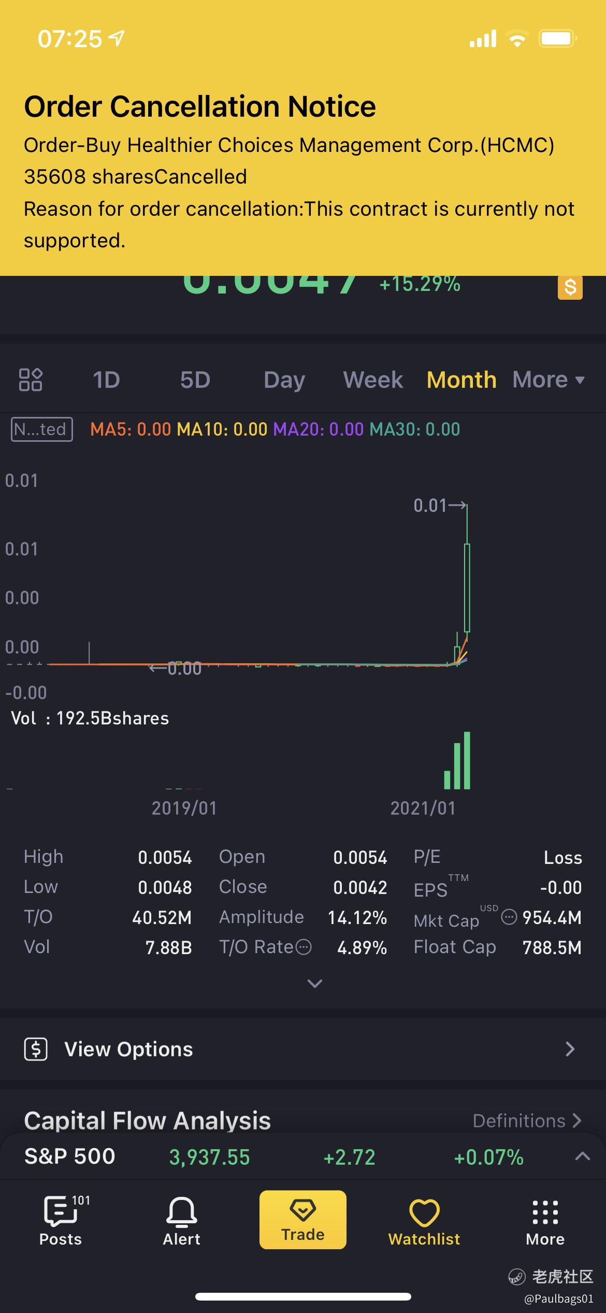Open the More dots grid icon
Screen dimensions: 606x1313
tap(545, 1212)
